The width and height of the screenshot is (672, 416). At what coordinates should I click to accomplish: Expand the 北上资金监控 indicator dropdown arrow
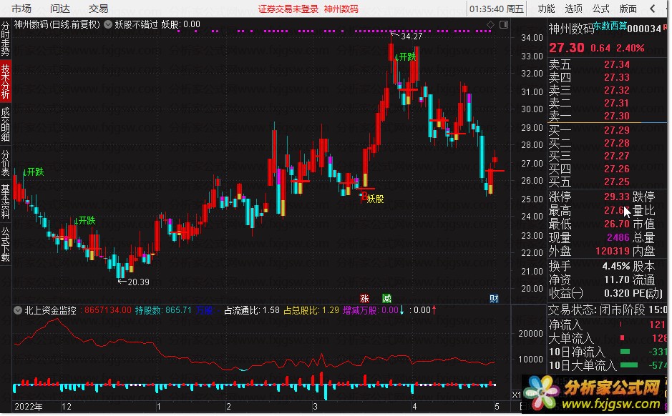coord(18,310)
